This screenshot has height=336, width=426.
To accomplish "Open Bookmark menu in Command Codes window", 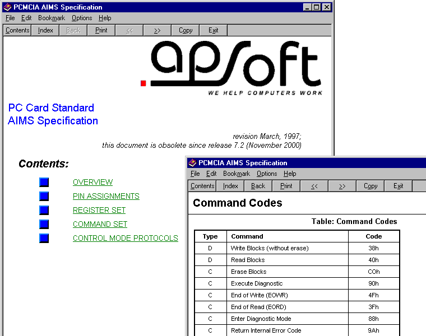I will [x=237, y=174].
